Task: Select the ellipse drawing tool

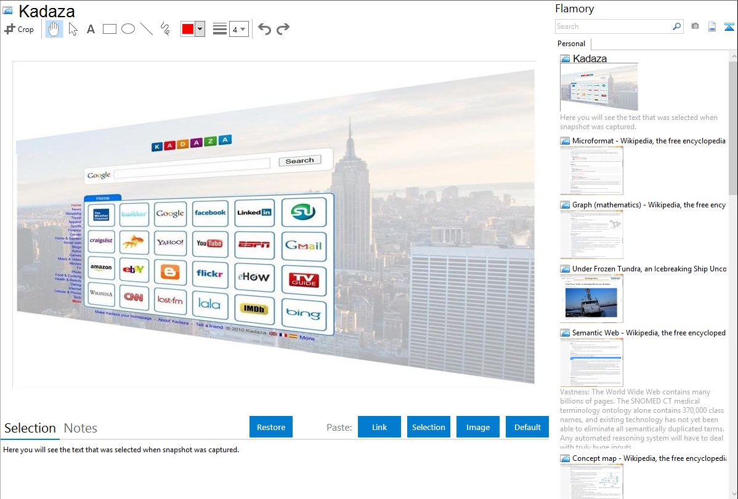Action: 128,29
